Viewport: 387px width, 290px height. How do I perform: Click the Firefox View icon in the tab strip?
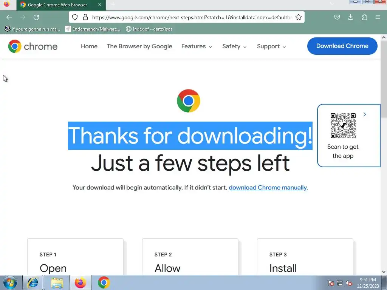pyautogui.click(x=7, y=5)
